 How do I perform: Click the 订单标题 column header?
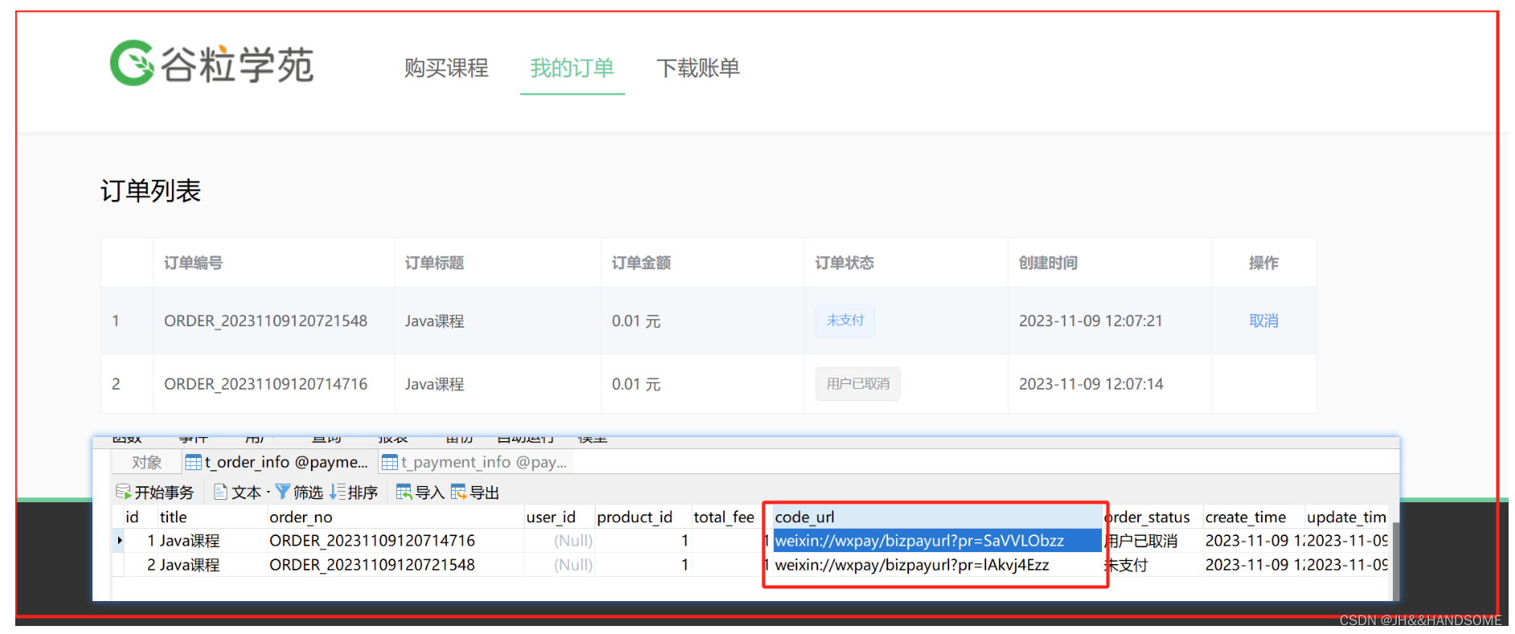pyautogui.click(x=434, y=263)
